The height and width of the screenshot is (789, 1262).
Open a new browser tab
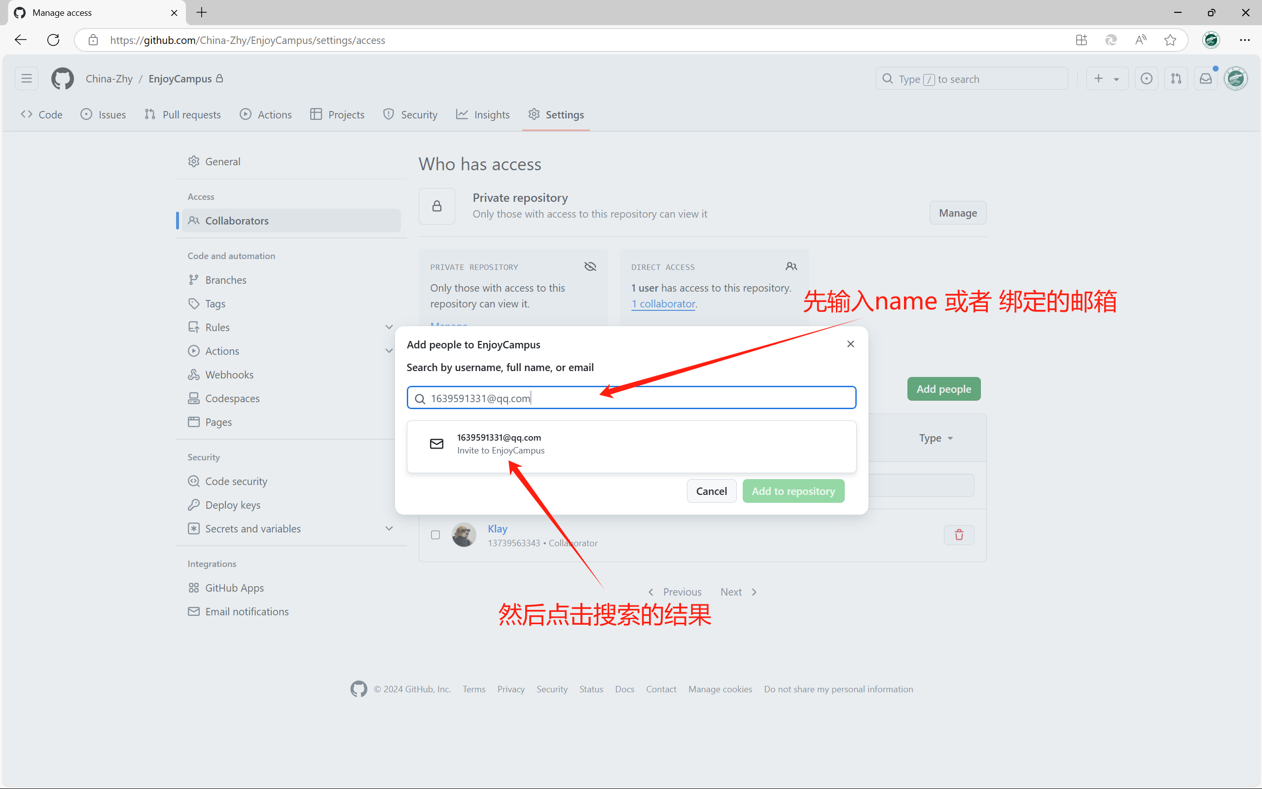[202, 12]
